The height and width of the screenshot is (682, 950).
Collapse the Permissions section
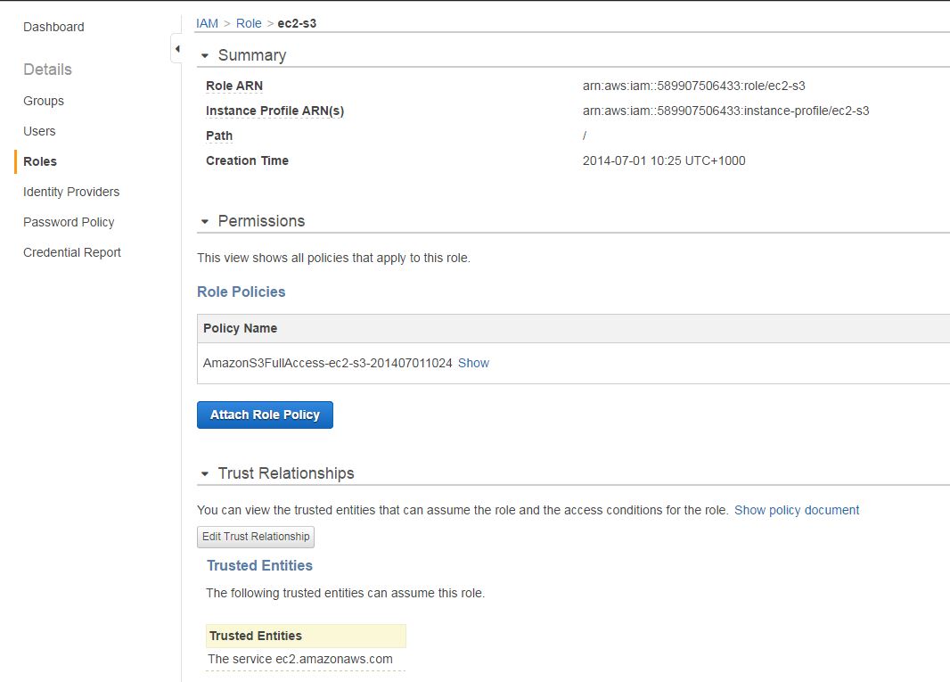click(205, 221)
